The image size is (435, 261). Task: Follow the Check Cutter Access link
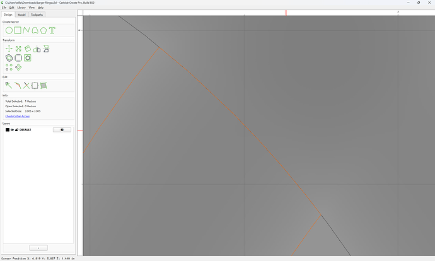pos(18,116)
